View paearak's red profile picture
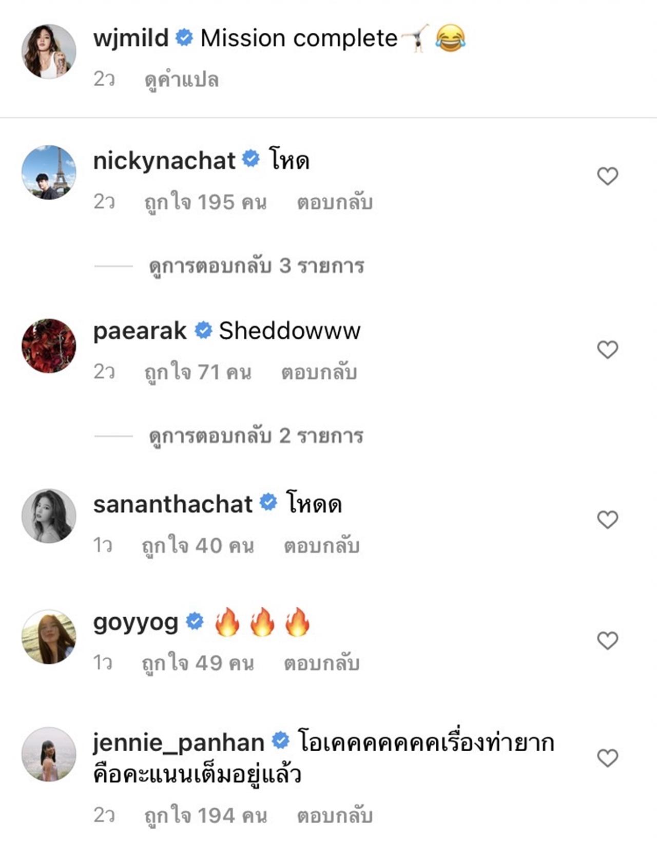Screen dimensions: 657x858 (x=49, y=346)
